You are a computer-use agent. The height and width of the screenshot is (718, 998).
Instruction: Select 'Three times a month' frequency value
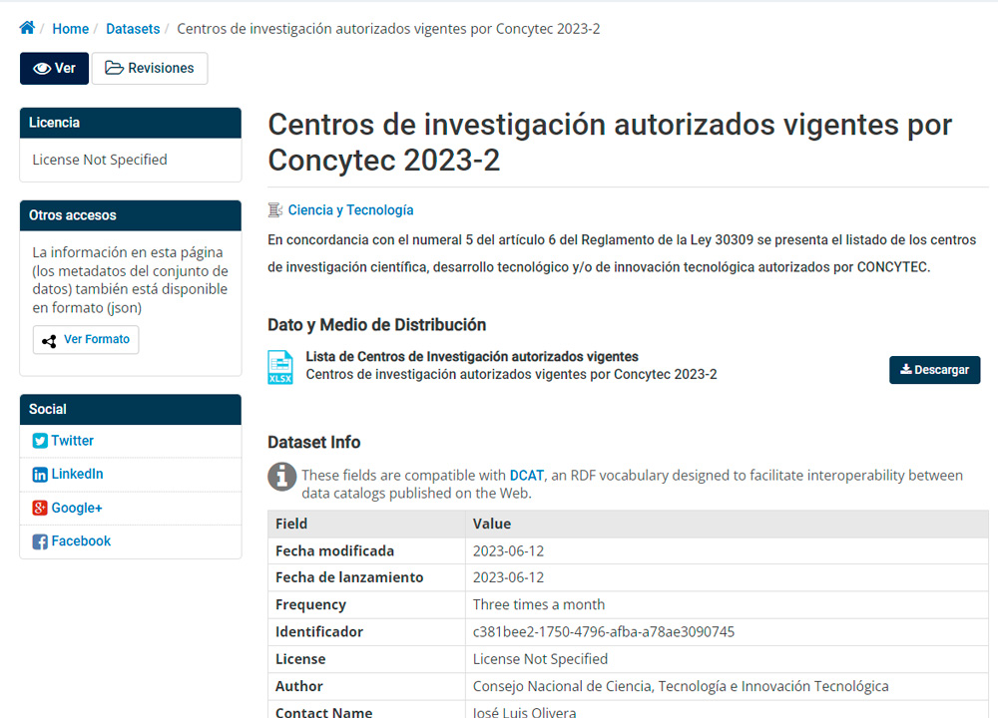539,604
